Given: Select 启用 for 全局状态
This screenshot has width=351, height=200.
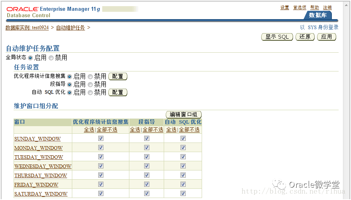Looking at the screenshot, I should pos(30,58).
